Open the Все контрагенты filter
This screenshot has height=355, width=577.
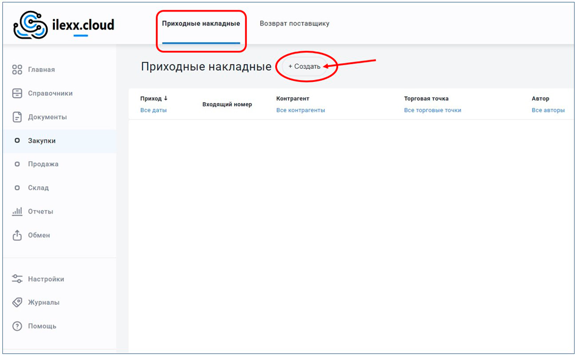pyautogui.click(x=301, y=110)
